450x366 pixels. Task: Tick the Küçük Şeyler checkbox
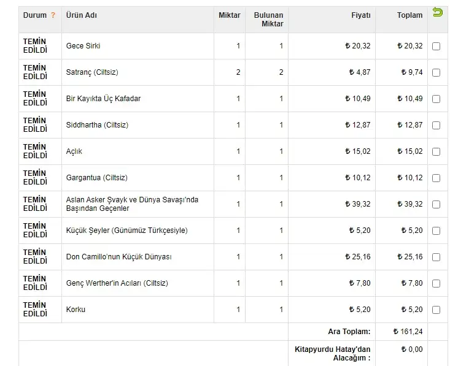pos(436,231)
